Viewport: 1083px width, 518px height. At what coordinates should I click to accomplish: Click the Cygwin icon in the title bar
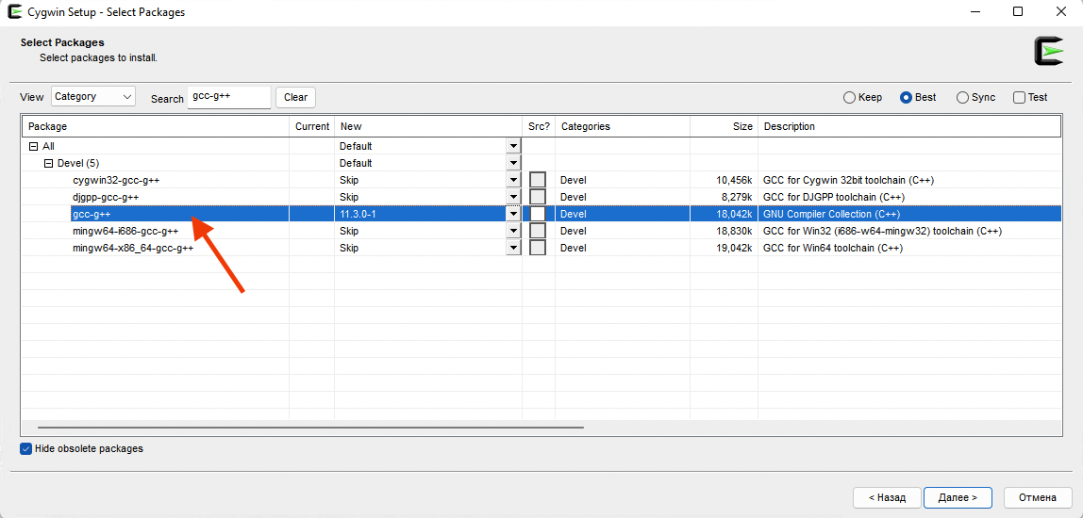pyautogui.click(x=15, y=12)
